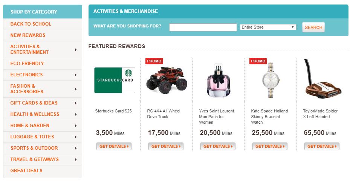The height and width of the screenshot is (182, 353).
Task: Click the shopping search text field
Action: [x=203, y=27]
